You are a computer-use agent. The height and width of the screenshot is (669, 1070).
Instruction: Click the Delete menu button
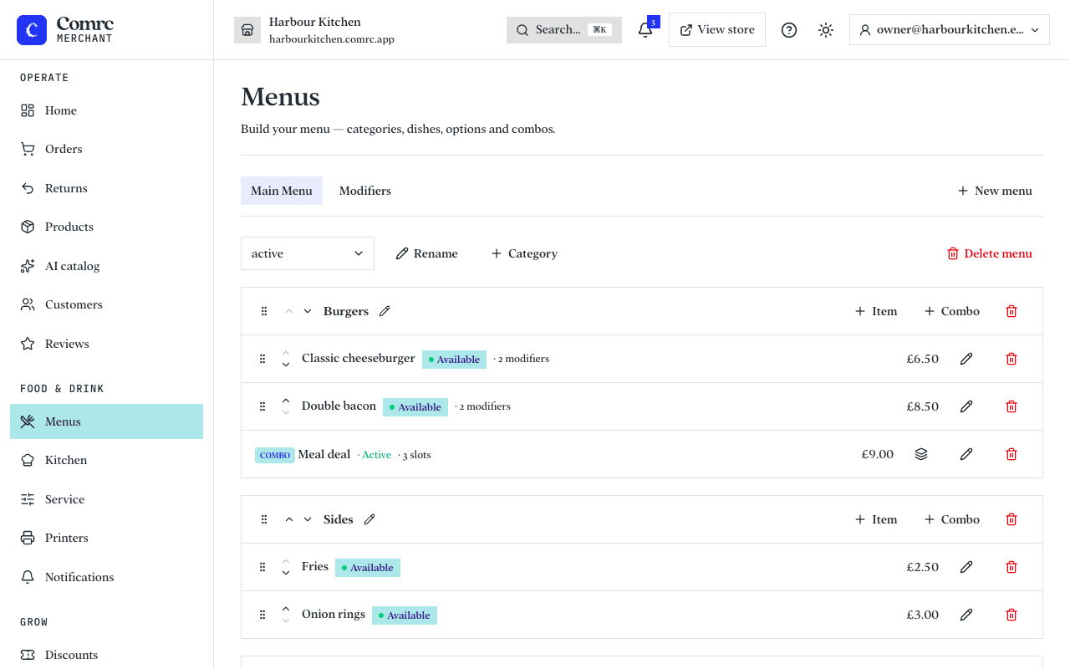[x=990, y=253]
